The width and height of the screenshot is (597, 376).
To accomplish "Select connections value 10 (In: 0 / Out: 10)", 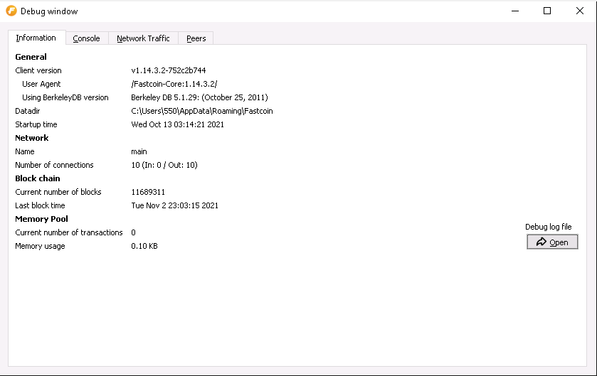I will click(x=164, y=165).
